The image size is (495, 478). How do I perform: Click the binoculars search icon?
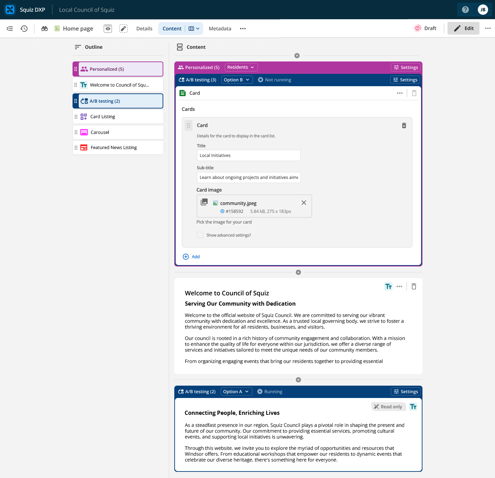tap(44, 29)
